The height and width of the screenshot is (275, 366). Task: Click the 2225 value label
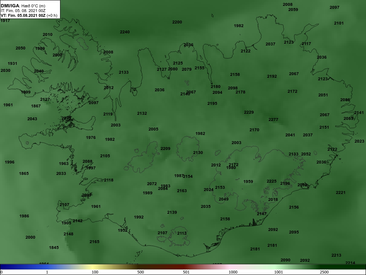click(272, 181)
